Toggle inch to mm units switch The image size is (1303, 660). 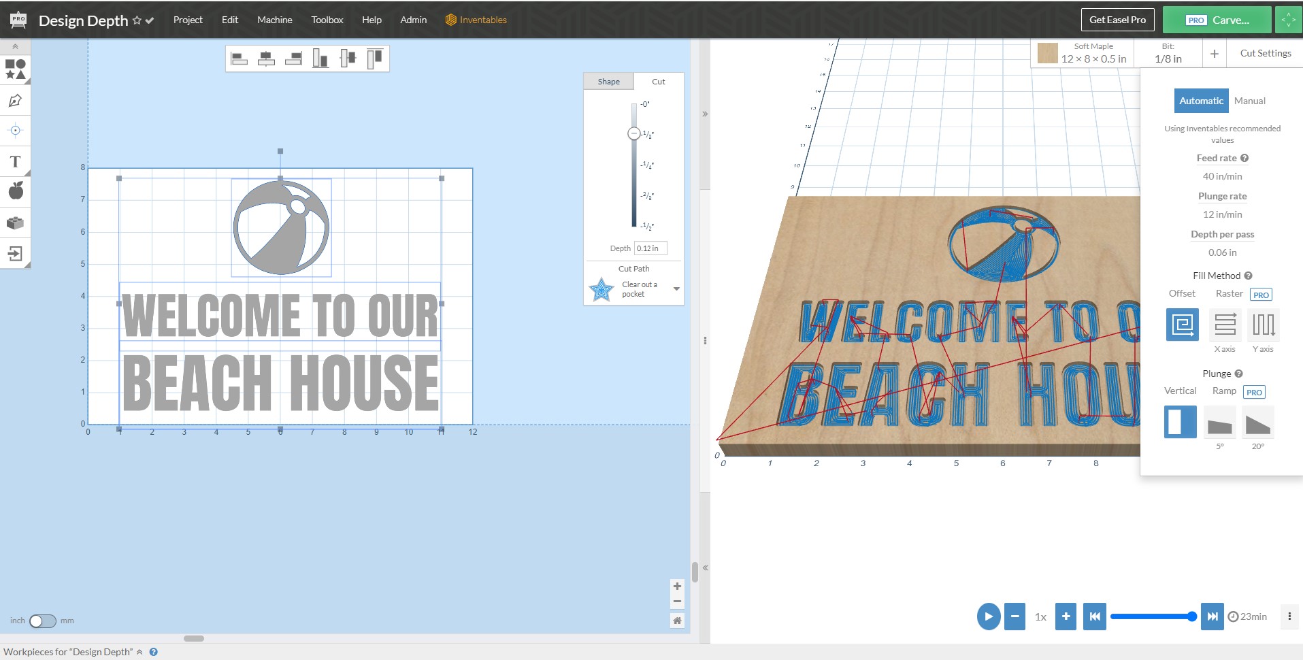(42, 621)
